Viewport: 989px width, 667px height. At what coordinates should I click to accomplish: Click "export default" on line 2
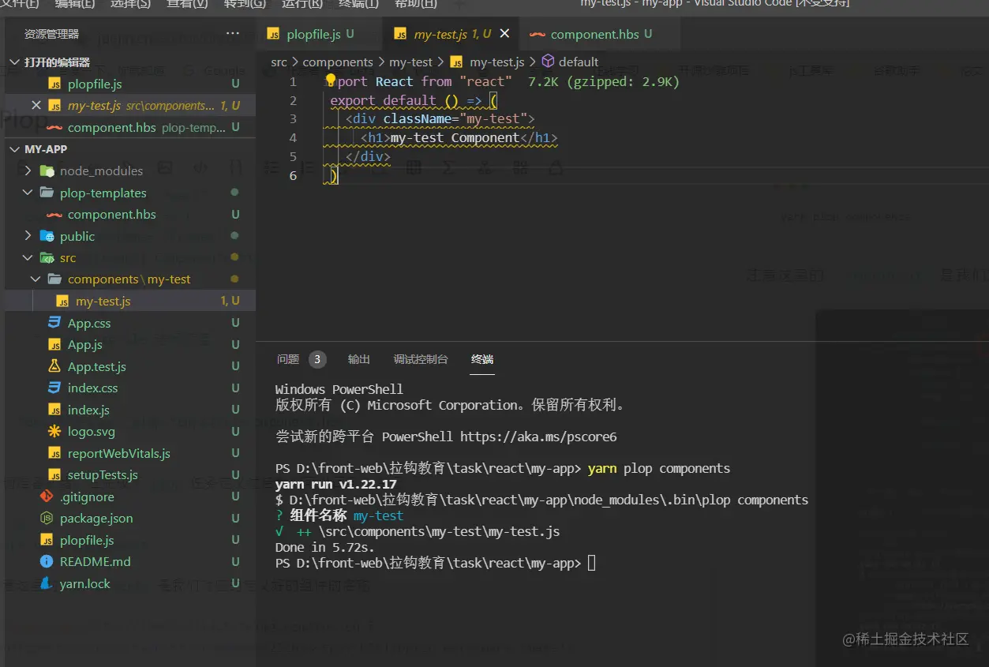383,100
